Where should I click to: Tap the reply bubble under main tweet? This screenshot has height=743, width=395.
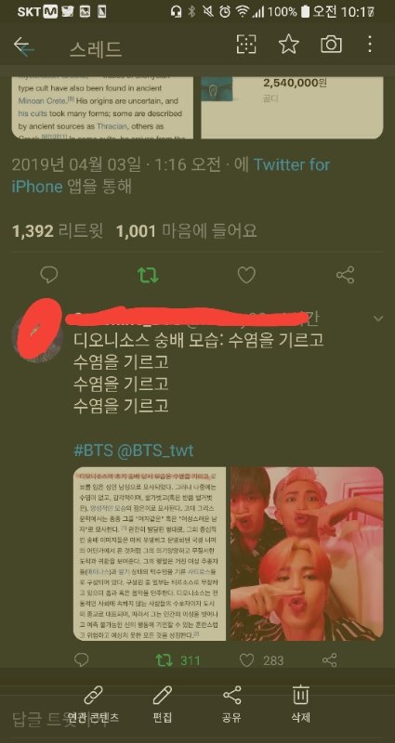coord(49,275)
